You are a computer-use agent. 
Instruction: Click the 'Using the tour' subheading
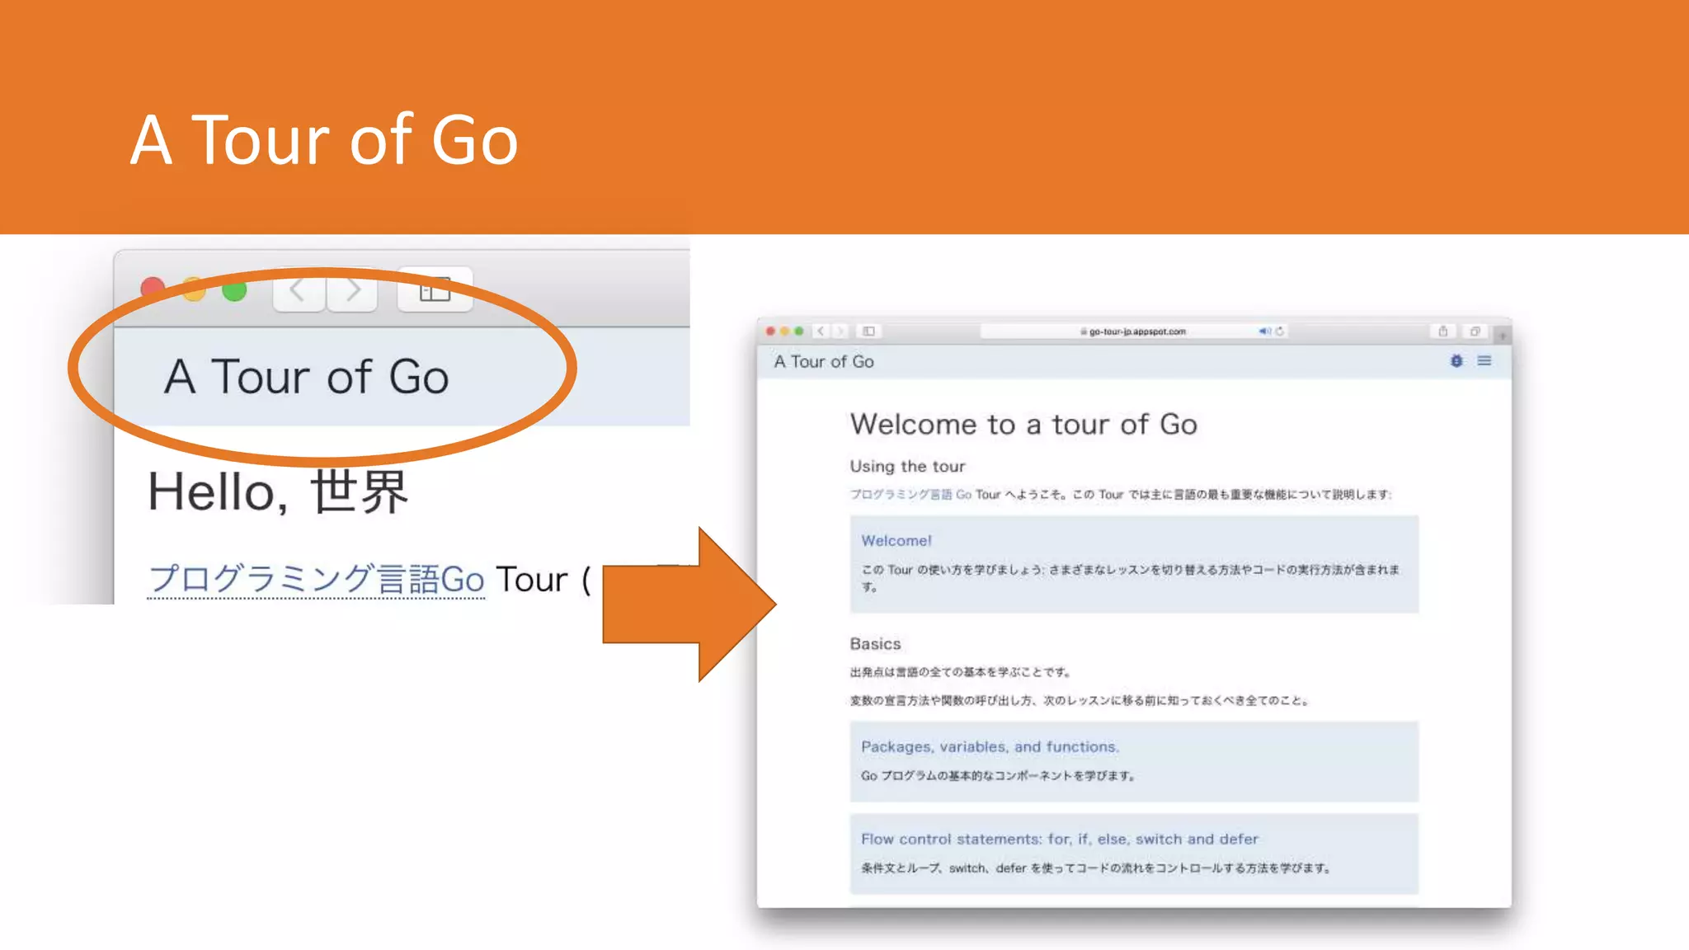(907, 466)
